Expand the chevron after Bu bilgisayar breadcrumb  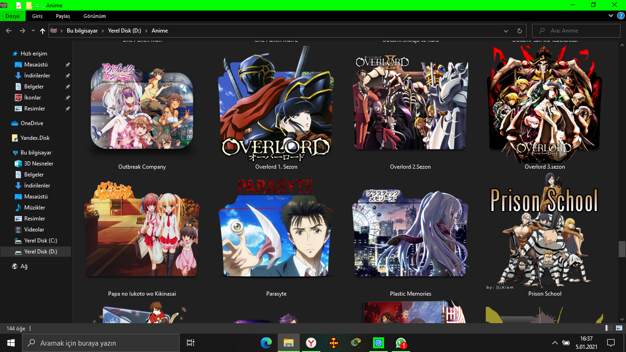[103, 31]
